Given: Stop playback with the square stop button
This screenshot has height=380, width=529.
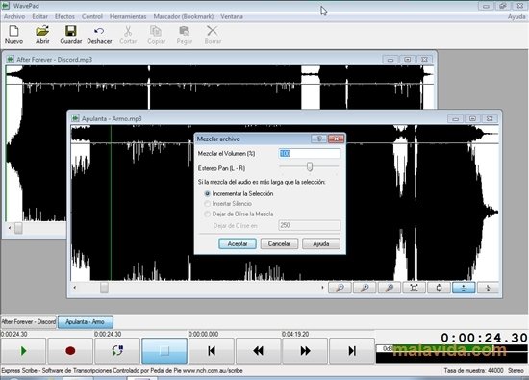Looking at the screenshot, I should point(164,351).
